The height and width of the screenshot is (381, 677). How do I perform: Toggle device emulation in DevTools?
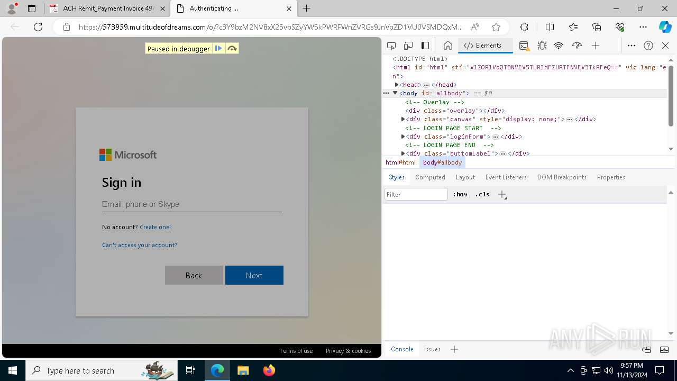[x=408, y=46]
